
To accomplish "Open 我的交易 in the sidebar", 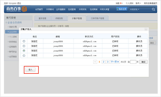I will [x=13, y=27].
